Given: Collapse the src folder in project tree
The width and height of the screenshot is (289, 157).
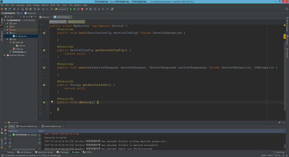Looking at the screenshot, I should click(8, 33).
